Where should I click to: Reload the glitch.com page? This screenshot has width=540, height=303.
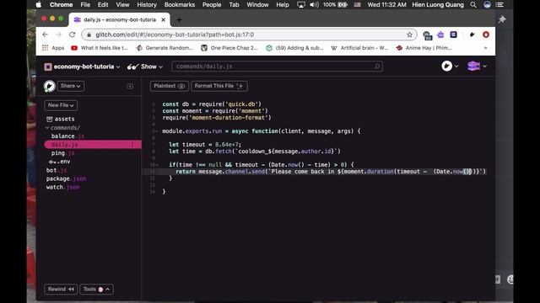click(x=72, y=35)
